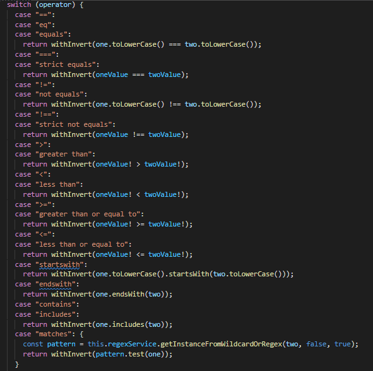Click twoValue! in the <= comparison
Screen dimensions: 373x371
pos(167,254)
